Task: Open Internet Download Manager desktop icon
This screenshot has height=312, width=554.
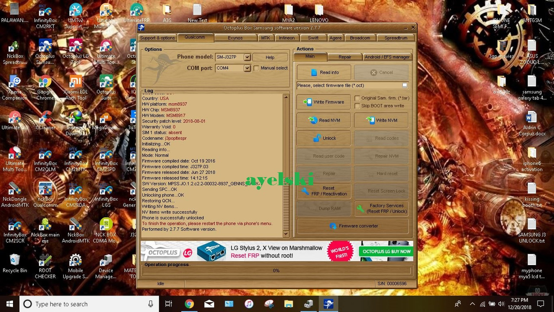Action: point(76,123)
